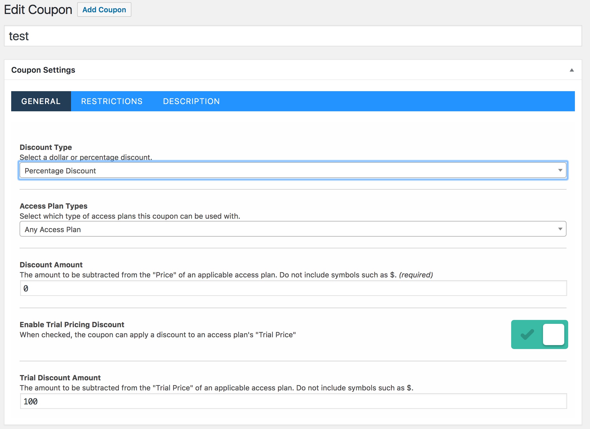
Task: Click the Discount Type label
Action: click(46, 147)
